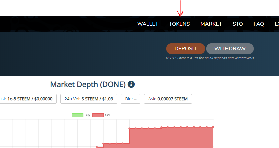Go to the TOKENS page
279x148 pixels.
(x=179, y=24)
